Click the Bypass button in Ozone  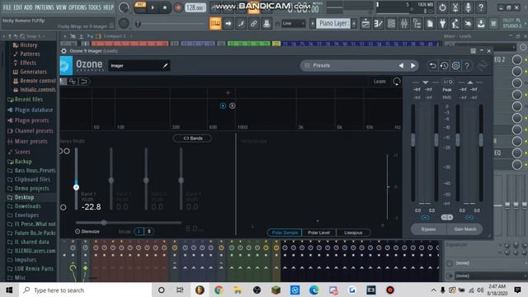click(x=428, y=229)
